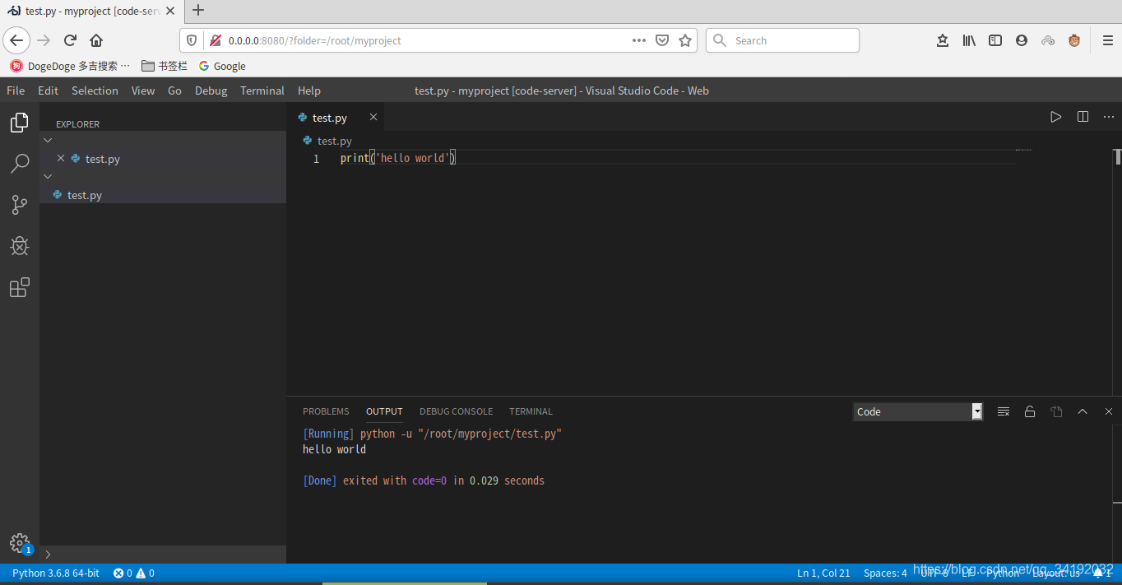Viewport: 1122px width, 585px height.
Task: Change indentation via Spaces: 4
Action: tap(885, 573)
